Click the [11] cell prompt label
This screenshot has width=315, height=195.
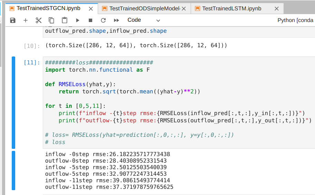[32, 63]
